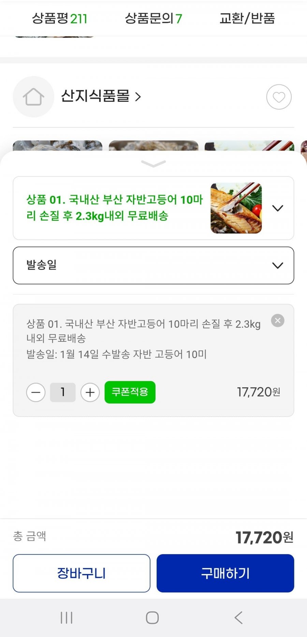Switch to the 상품평 reviews tab

pos(60,18)
